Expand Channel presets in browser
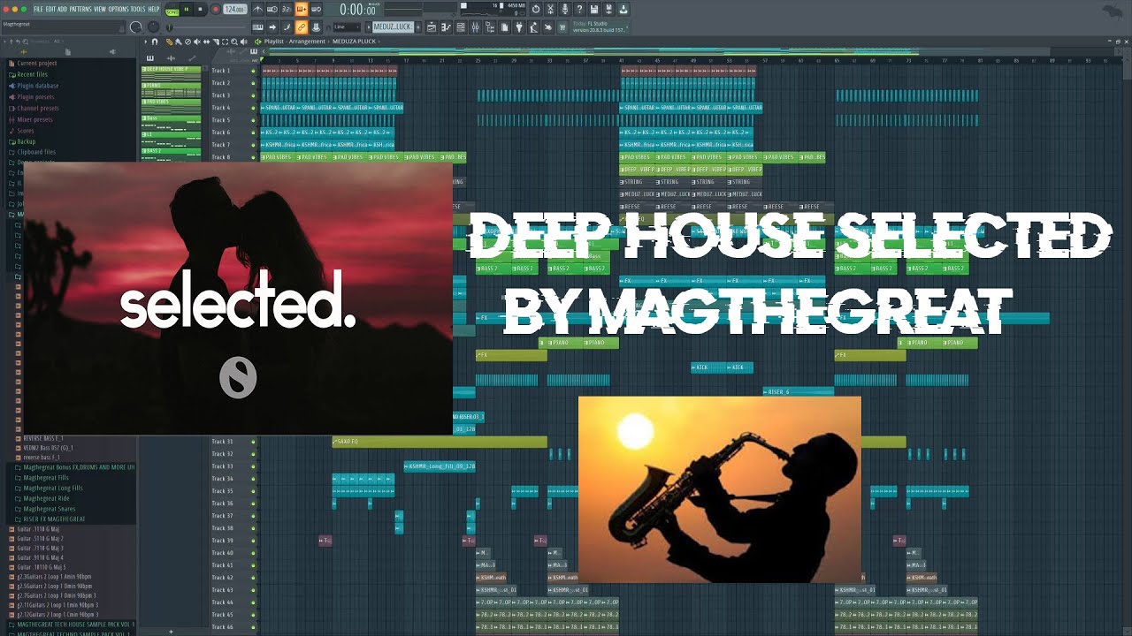The width and height of the screenshot is (1132, 636). click(x=36, y=108)
